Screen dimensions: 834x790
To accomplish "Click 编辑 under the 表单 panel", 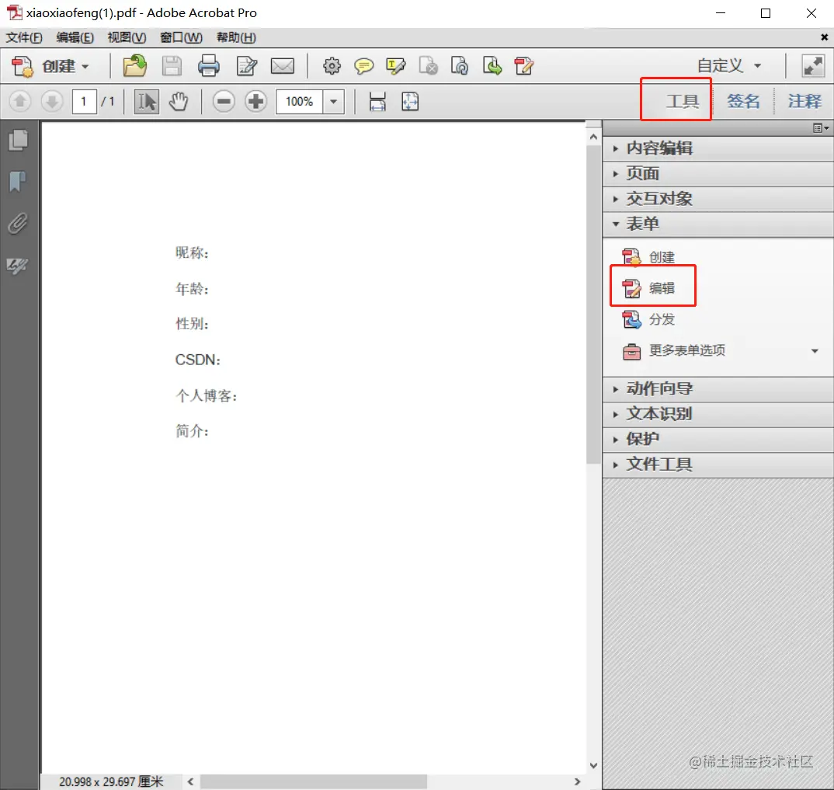I will [649, 288].
